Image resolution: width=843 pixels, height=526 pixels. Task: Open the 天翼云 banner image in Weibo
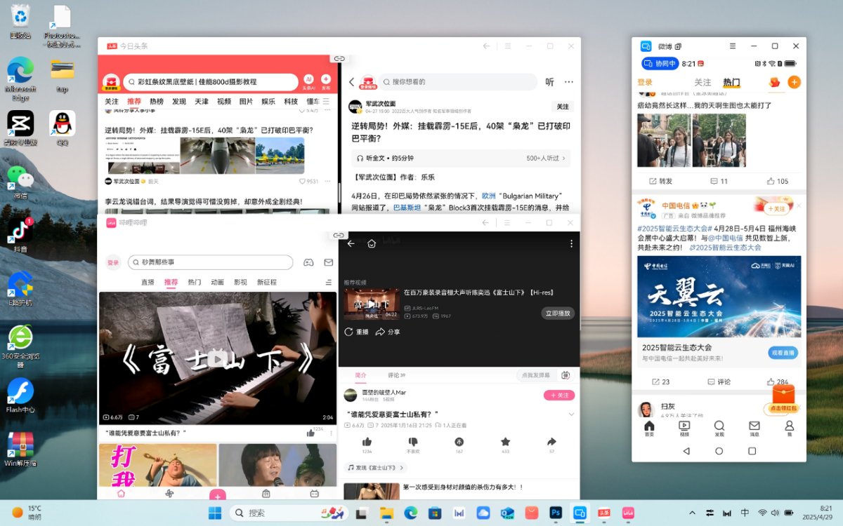(x=719, y=297)
